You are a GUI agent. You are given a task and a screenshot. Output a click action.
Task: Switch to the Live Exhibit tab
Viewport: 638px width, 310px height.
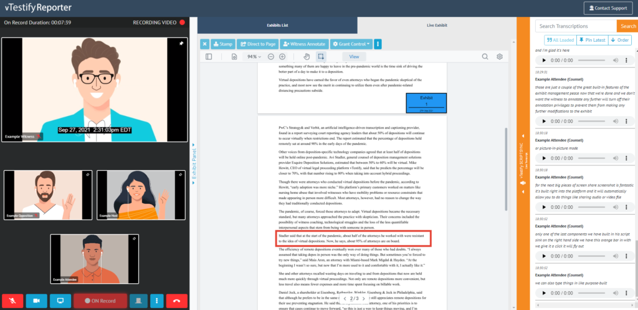pos(437,25)
